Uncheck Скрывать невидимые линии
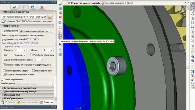The width and height of the screenshot is (195, 110). [4, 75]
